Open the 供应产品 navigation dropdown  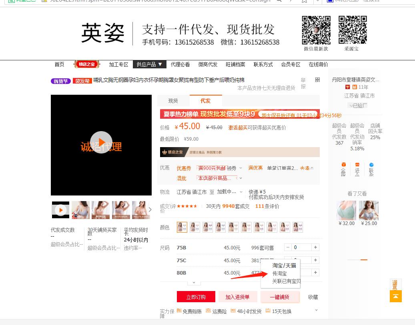(x=149, y=64)
